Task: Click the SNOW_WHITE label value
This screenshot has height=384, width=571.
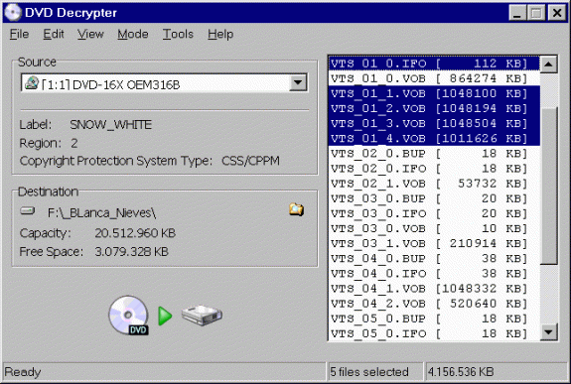Action: [110, 125]
